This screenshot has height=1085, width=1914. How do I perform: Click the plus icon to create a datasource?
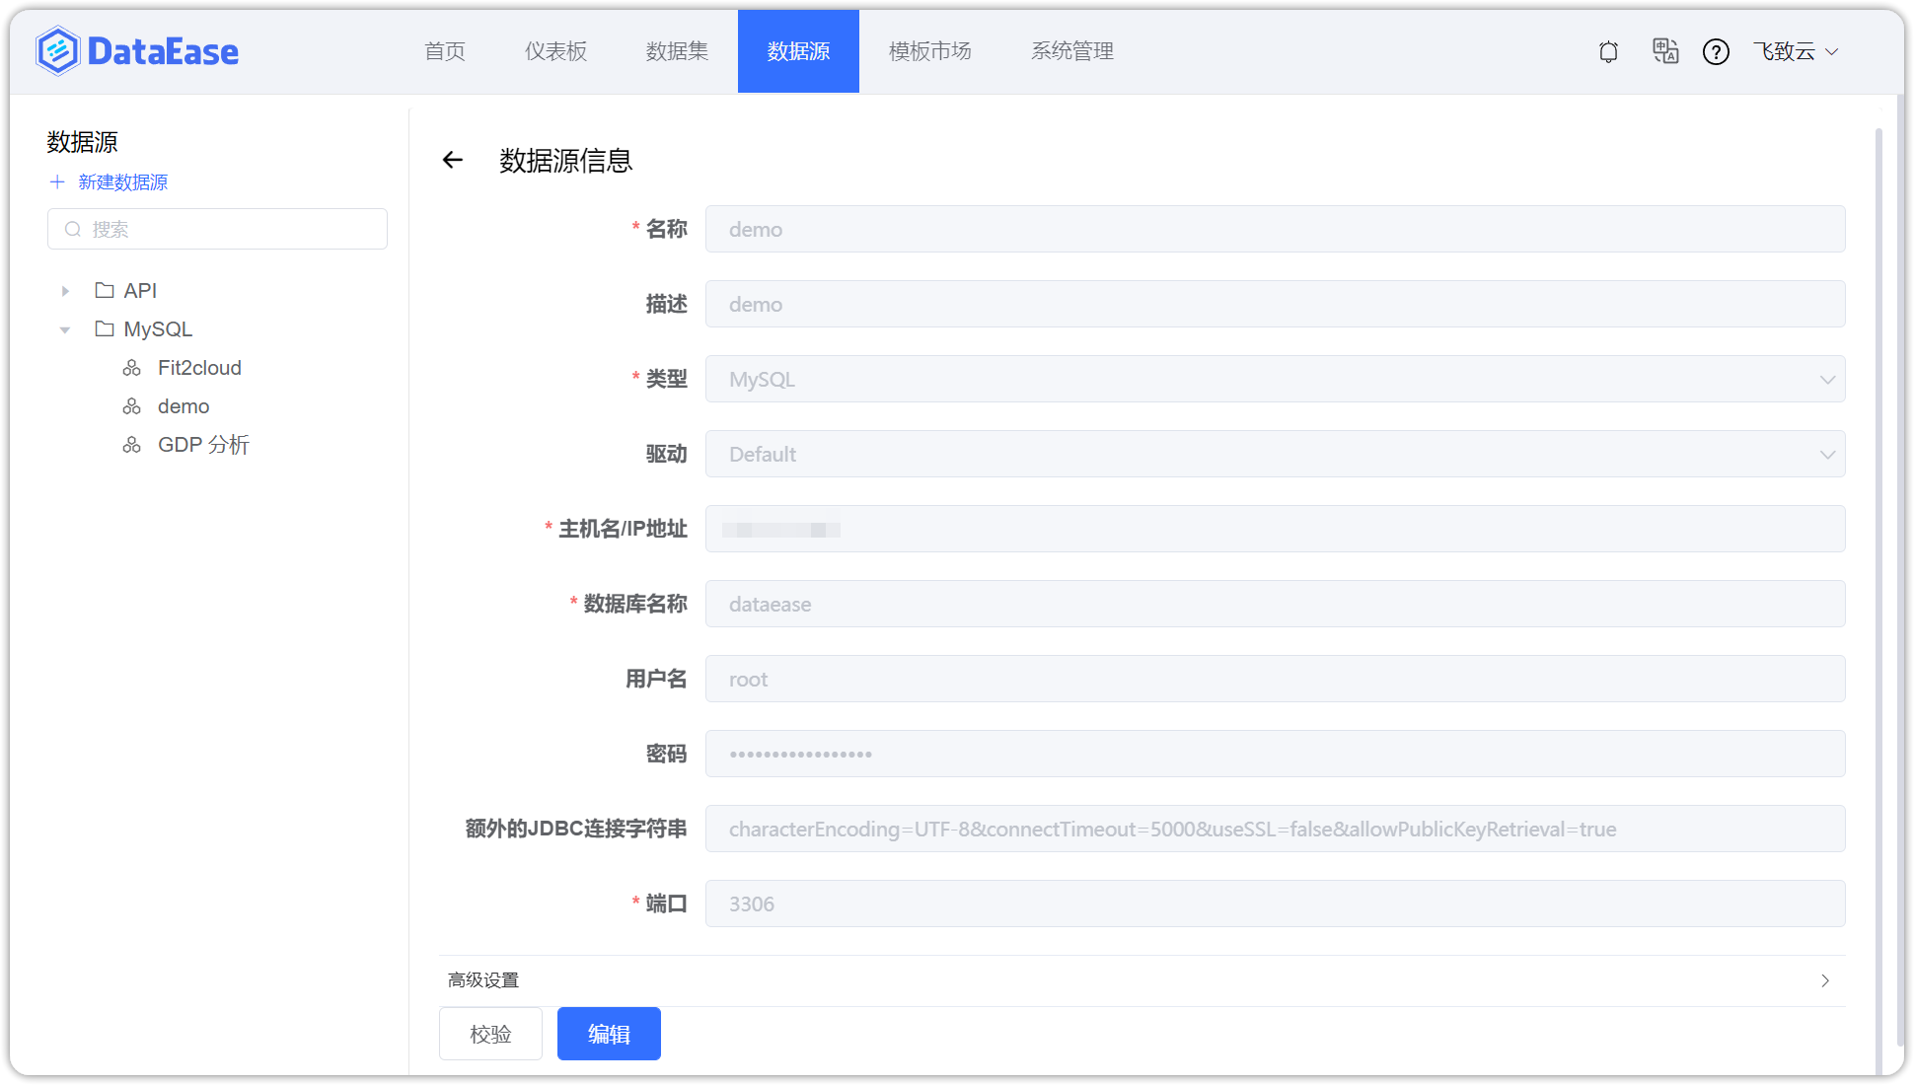[56, 181]
